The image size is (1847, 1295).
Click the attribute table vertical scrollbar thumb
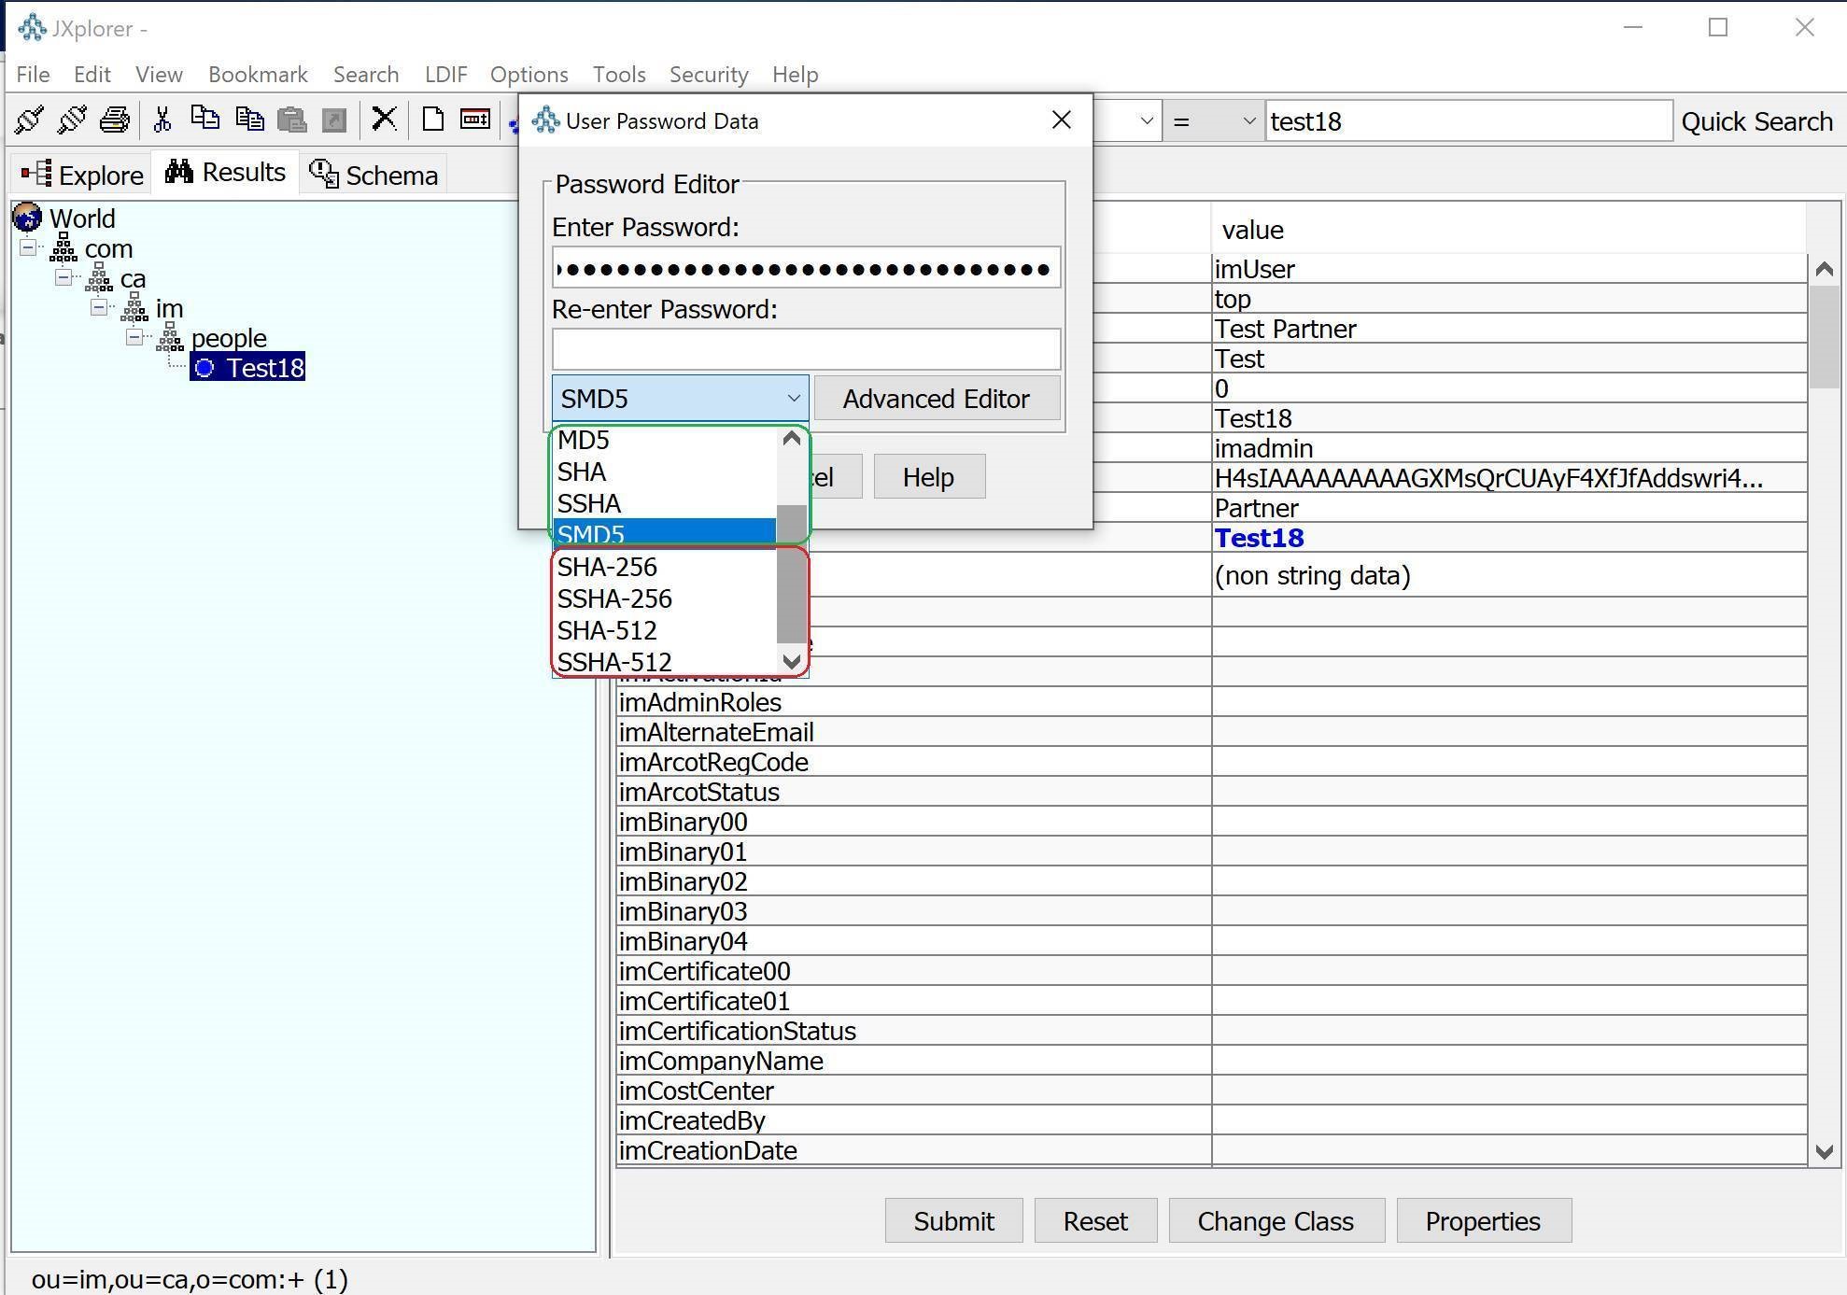coord(1823,336)
